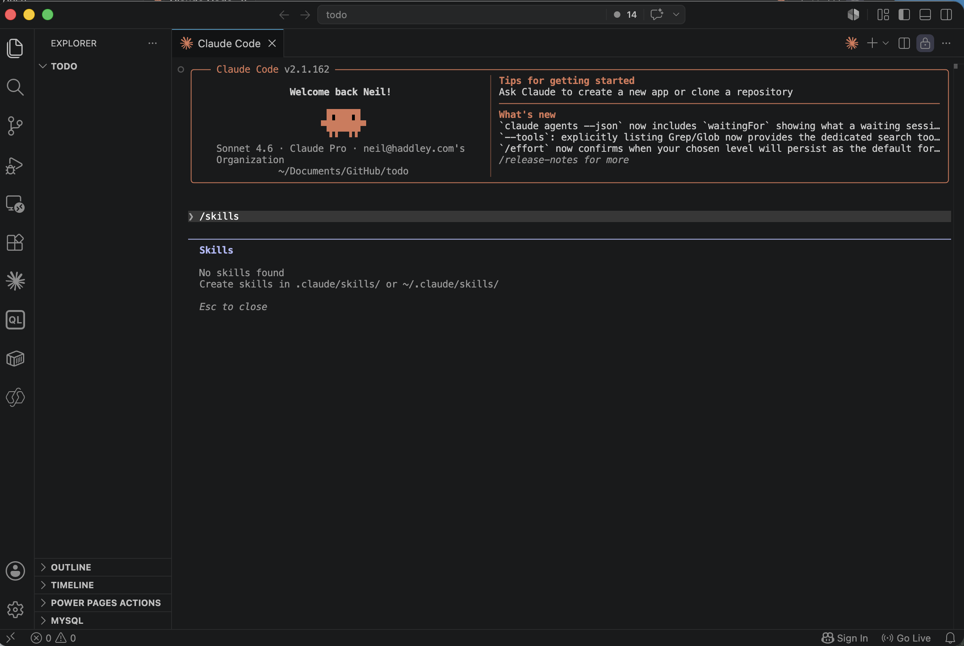Split the editor right
Image resolution: width=964 pixels, height=646 pixels.
click(x=904, y=43)
